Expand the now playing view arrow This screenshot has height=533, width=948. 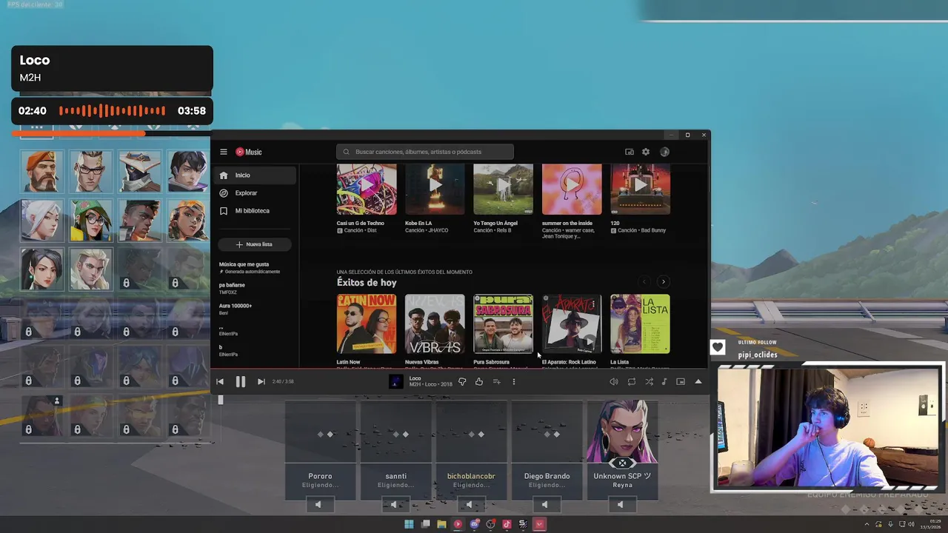point(698,382)
